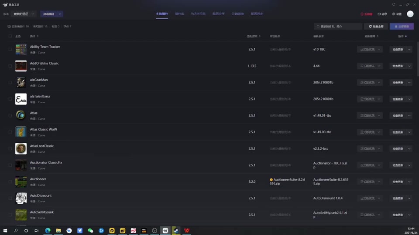Tick the checkbox for Atlas Classic WoW

click(x=10, y=132)
